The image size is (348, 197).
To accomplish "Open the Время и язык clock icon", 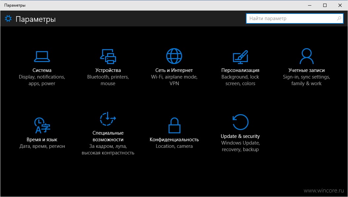I will coord(42,125).
